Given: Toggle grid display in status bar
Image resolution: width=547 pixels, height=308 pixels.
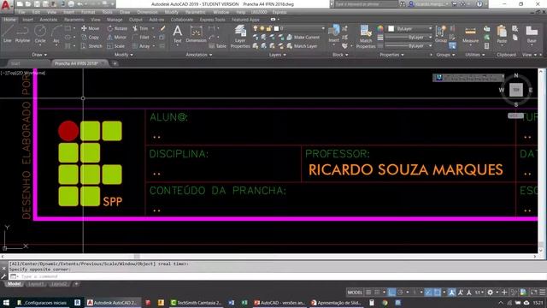Looking at the screenshot, I should point(368,293).
